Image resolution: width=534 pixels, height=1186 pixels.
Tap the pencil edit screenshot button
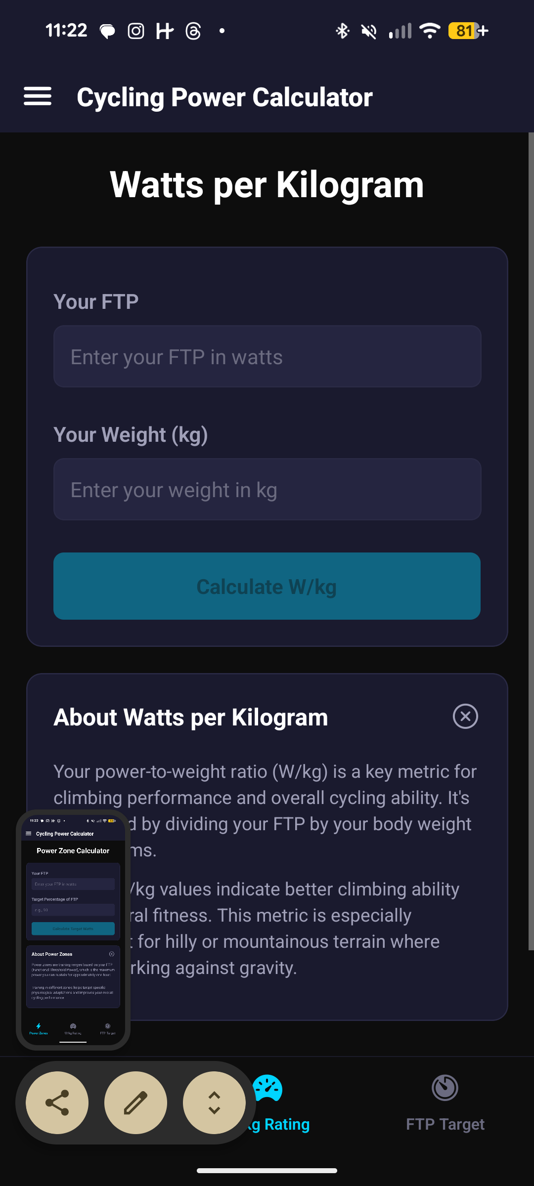tap(135, 1102)
